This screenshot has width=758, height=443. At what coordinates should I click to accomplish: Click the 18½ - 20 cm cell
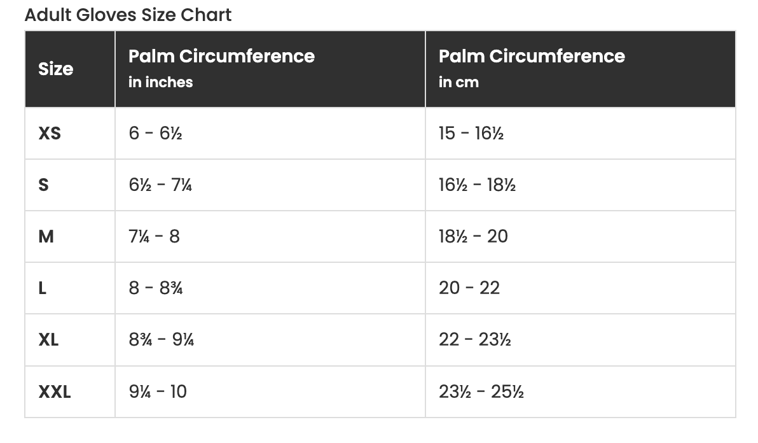(473, 237)
